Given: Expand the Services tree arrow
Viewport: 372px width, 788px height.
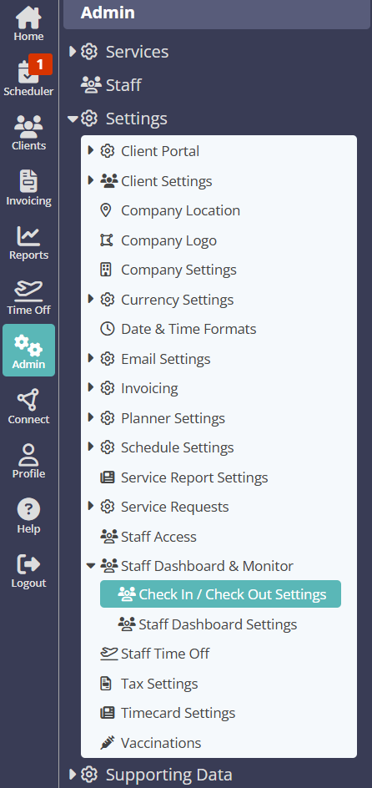Looking at the screenshot, I should [73, 51].
